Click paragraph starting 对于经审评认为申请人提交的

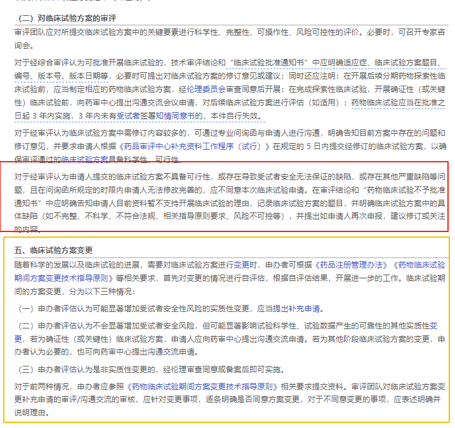coord(230,203)
